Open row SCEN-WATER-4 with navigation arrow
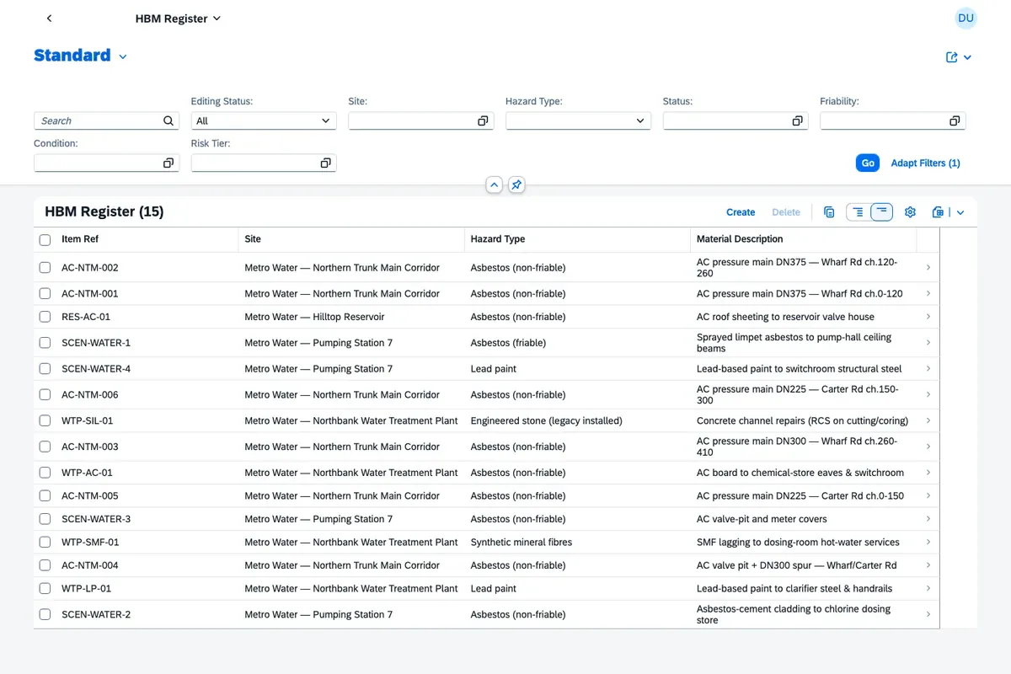The image size is (1011, 674). coord(928,368)
